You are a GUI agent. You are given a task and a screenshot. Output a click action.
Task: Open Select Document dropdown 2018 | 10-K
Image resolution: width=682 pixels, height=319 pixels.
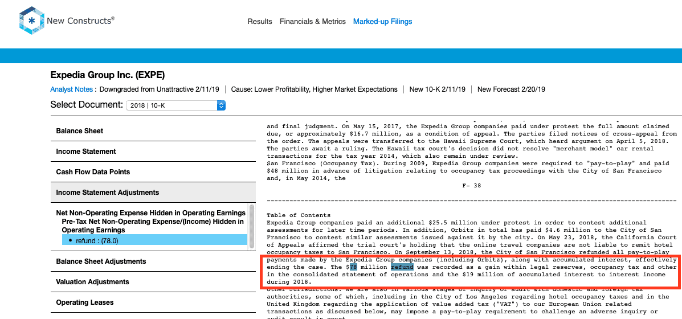(x=175, y=105)
